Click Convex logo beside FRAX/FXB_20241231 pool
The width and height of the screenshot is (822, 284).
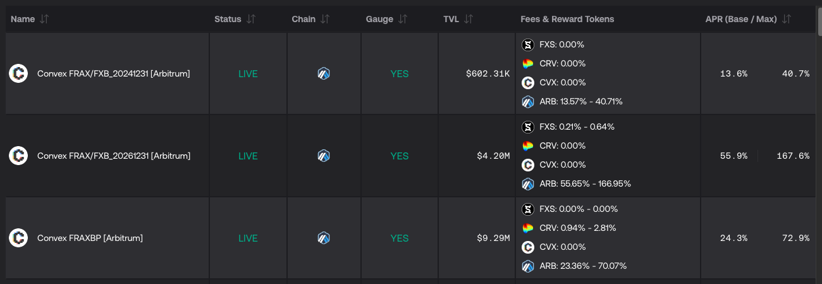[x=18, y=73]
